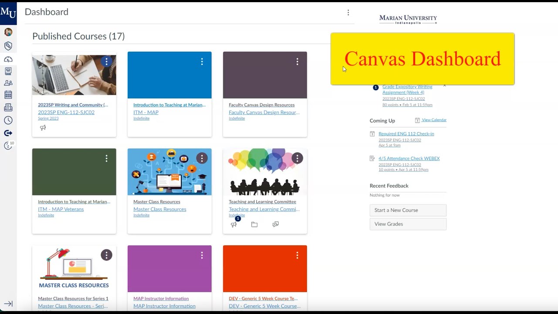Click the desk lamp MASTER CLASS RESOURCES thumbnail
The width and height of the screenshot is (558, 314).
(74, 269)
